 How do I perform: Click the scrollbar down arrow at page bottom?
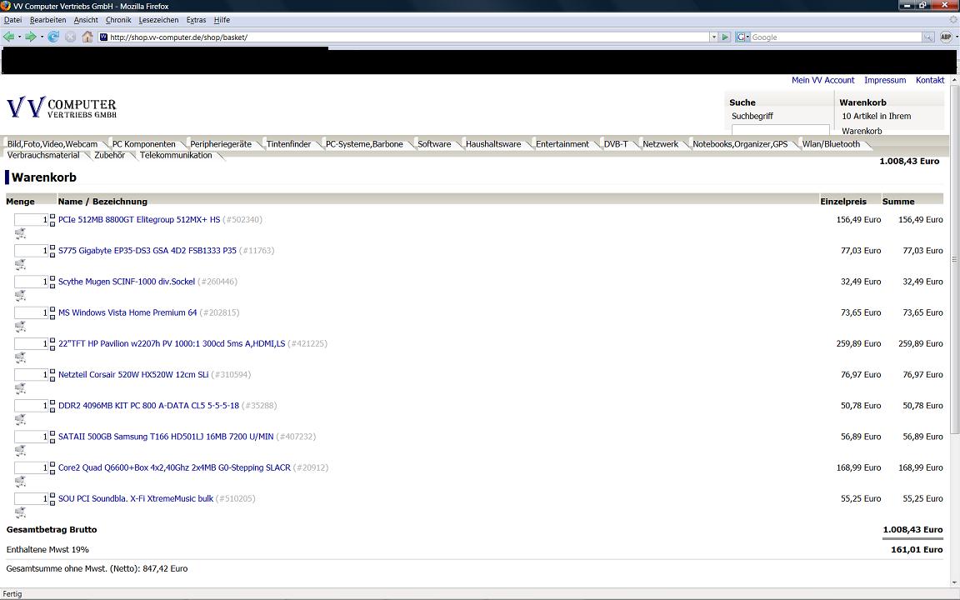click(x=954, y=582)
